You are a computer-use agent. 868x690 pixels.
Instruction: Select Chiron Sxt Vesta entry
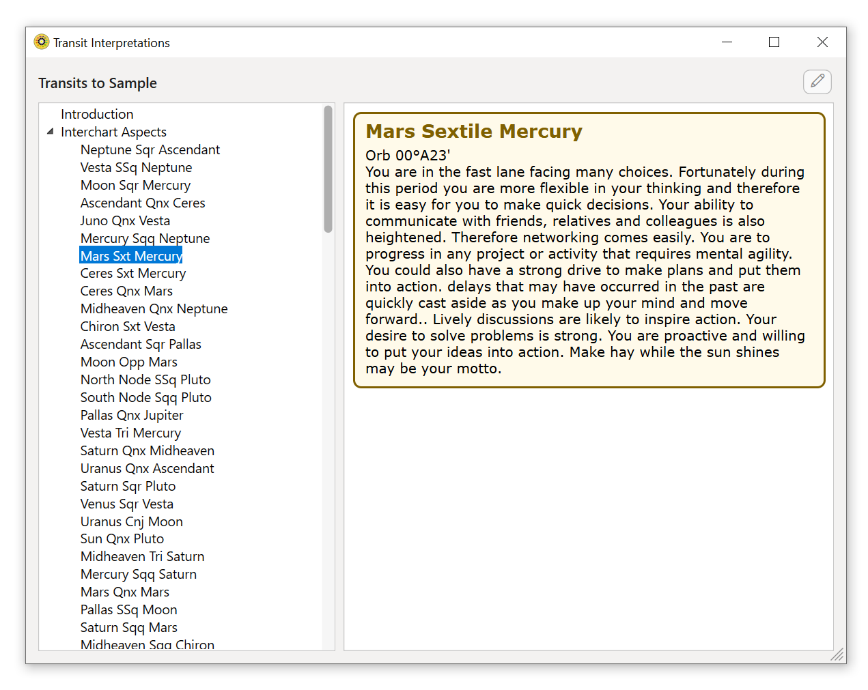[x=128, y=326]
